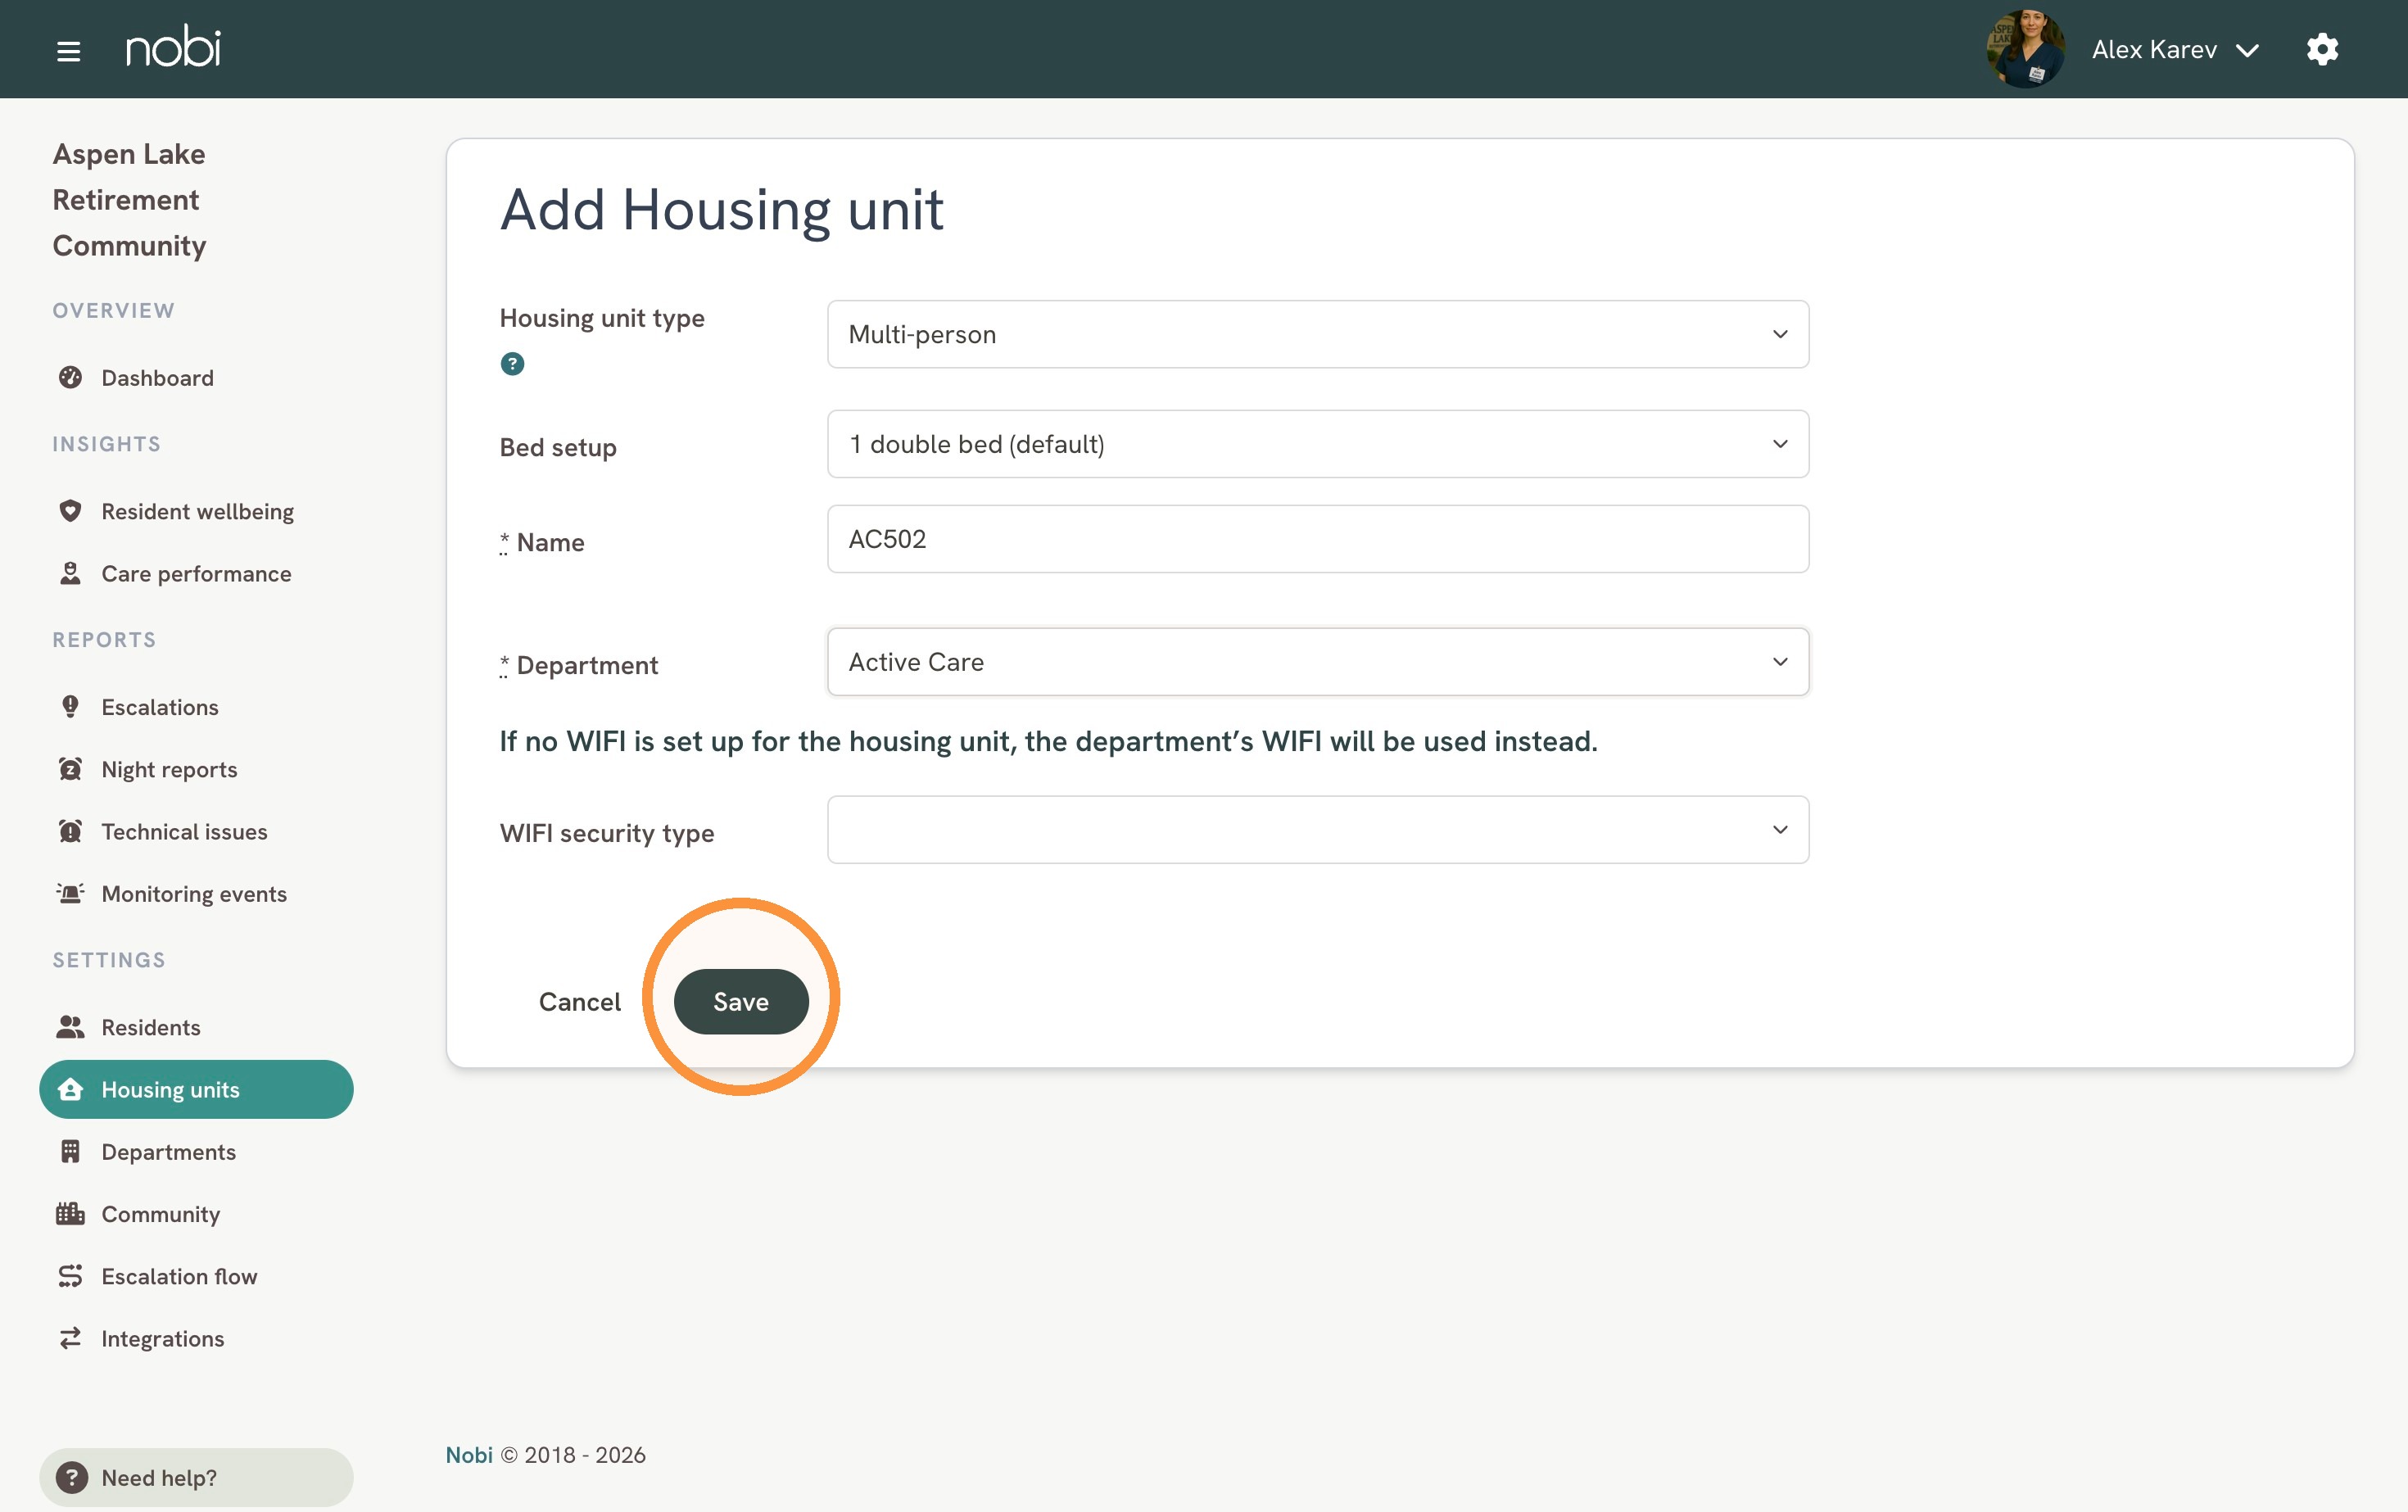Open Departments settings
This screenshot has height=1512, width=2408.
click(x=168, y=1152)
